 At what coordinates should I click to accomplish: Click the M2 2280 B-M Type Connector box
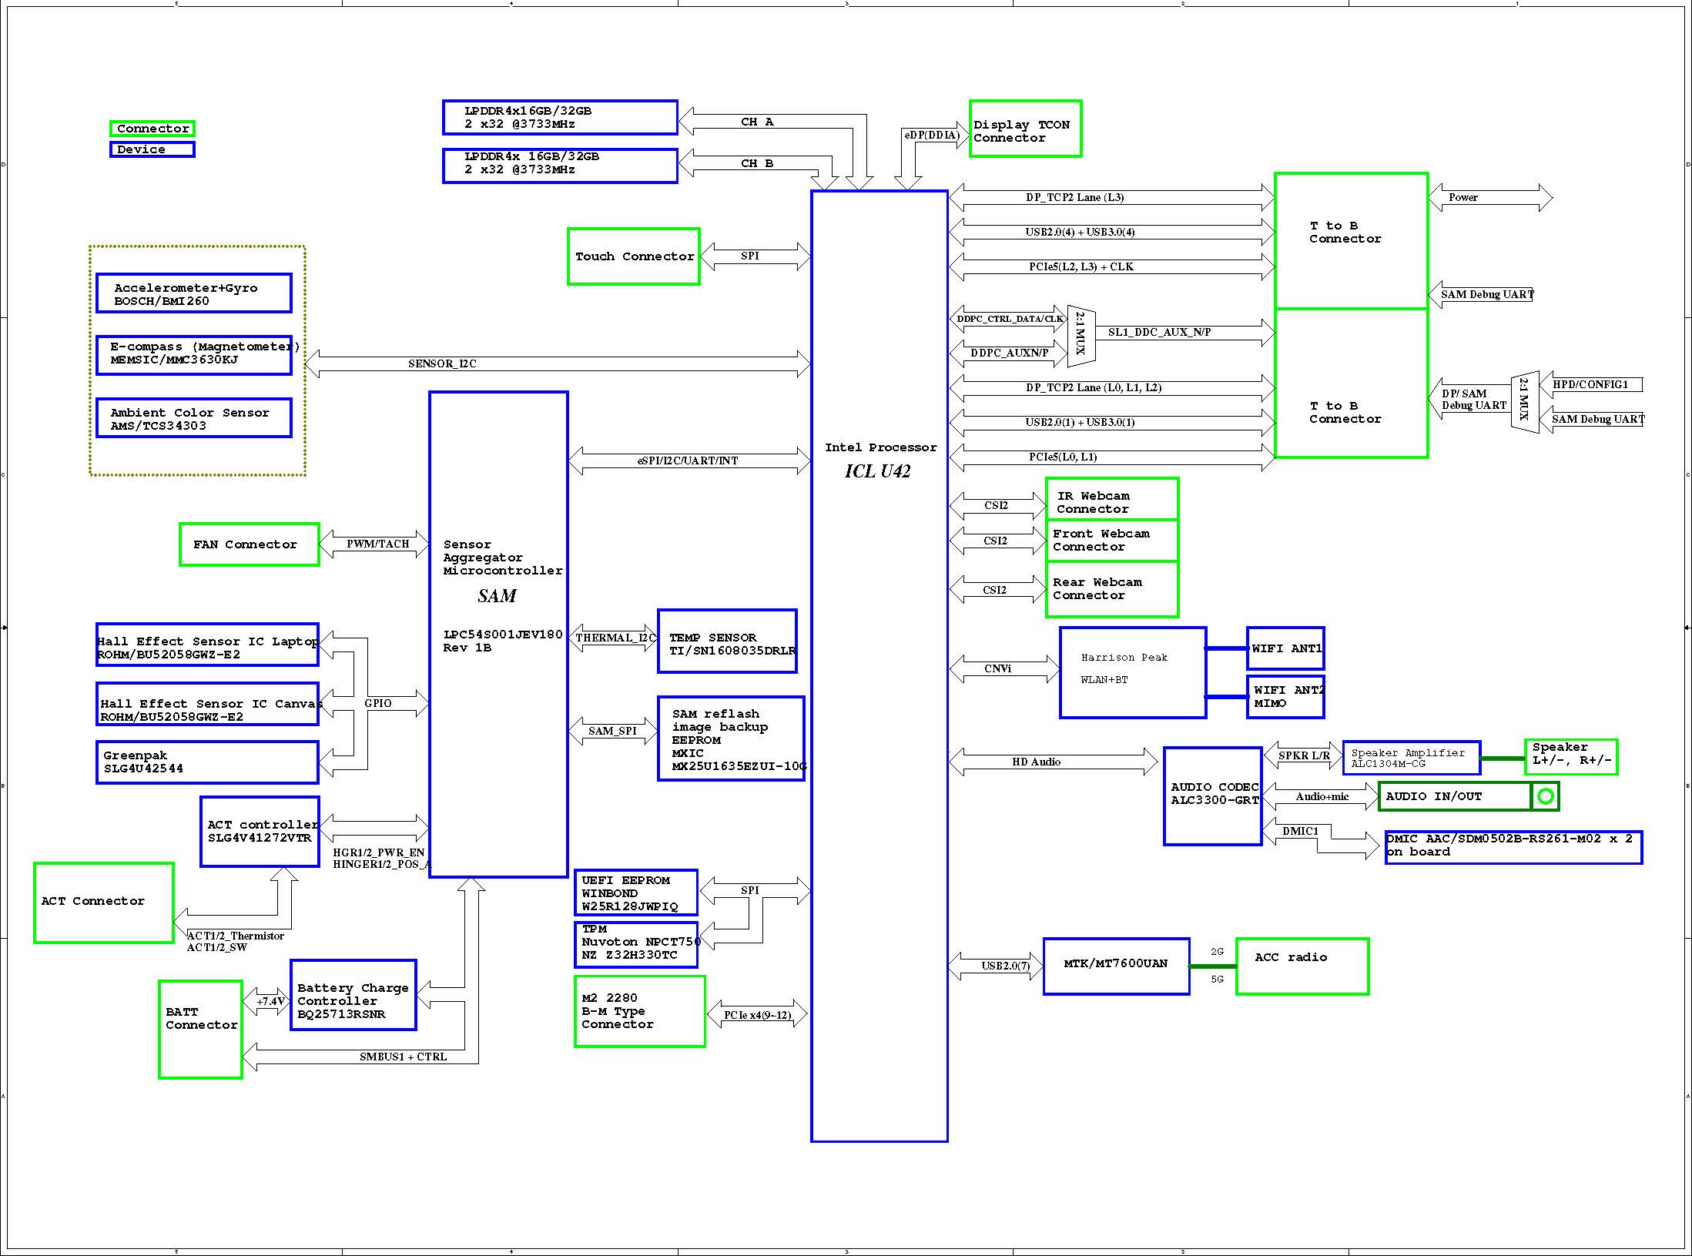coord(640,1012)
